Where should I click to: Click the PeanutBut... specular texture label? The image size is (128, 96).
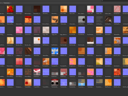[x=10, y=66]
